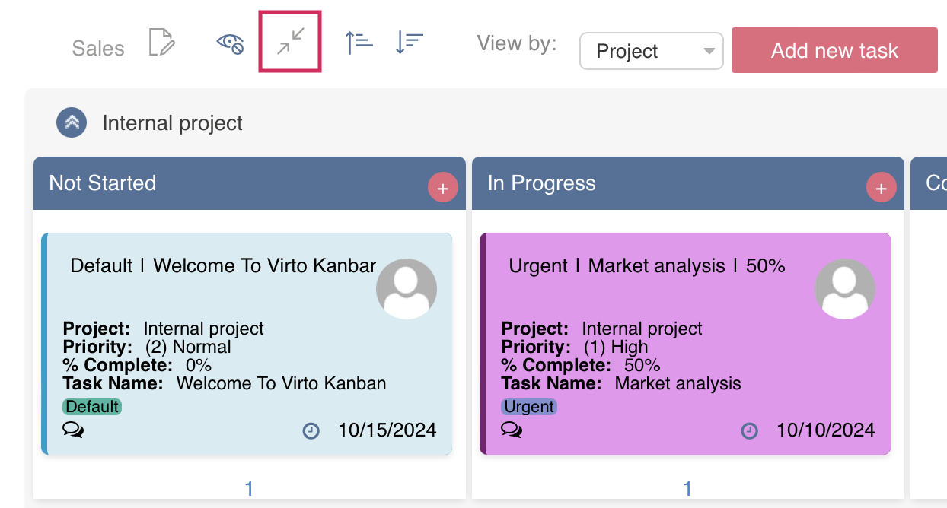Click the comment icon on Welcome To Virto card
947x508 pixels.
pyautogui.click(x=74, y=430)
